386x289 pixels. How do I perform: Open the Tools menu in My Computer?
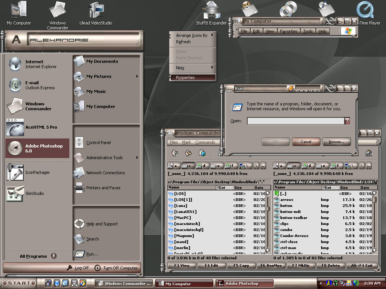point(308,31)
